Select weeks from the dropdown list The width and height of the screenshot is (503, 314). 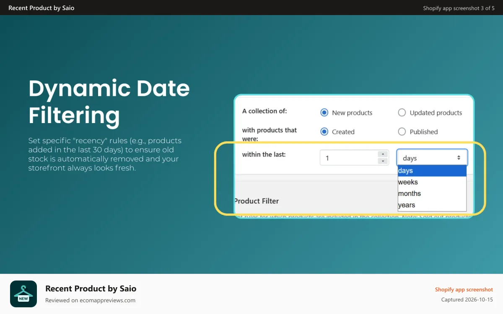pos(432,182)
